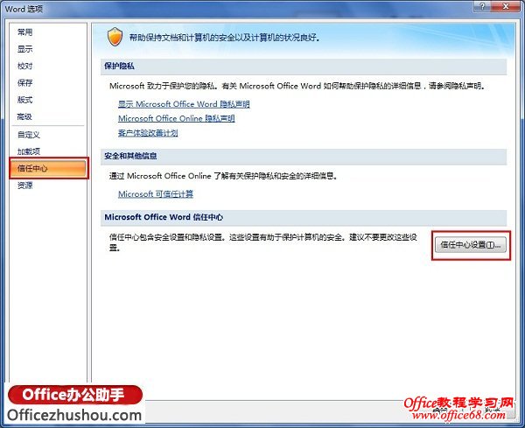Click the 信任中心设置 button

(471, 245)
